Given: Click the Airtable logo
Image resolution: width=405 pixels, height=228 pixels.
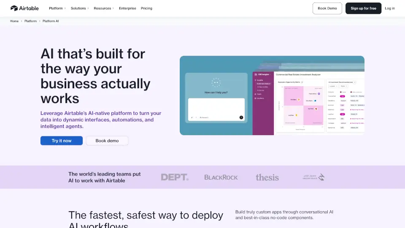Looking at the screenshot, I should [24, 8].
